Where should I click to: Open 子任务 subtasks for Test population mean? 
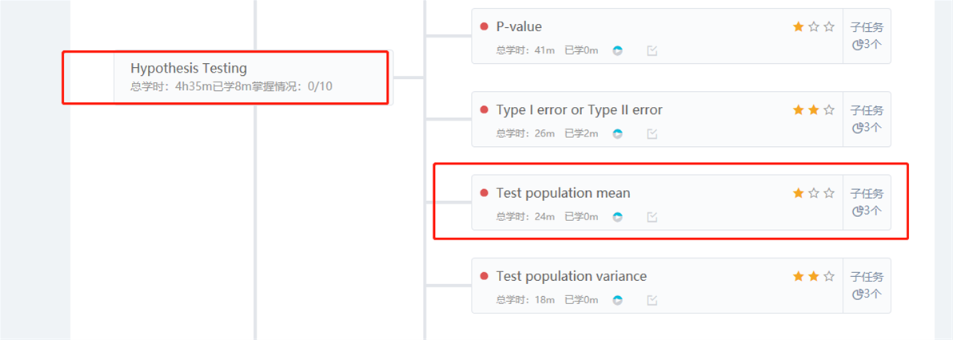[867, 202]
